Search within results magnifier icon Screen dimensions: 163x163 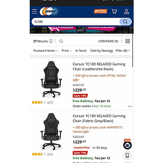point(61,41)
